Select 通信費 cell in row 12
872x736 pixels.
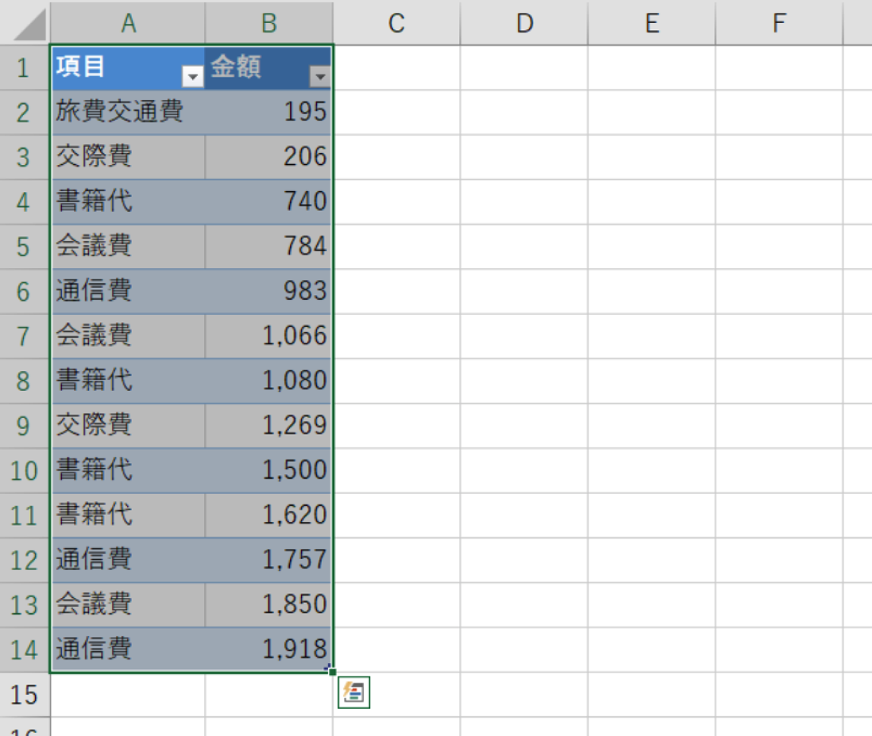(x=128, y=561)
